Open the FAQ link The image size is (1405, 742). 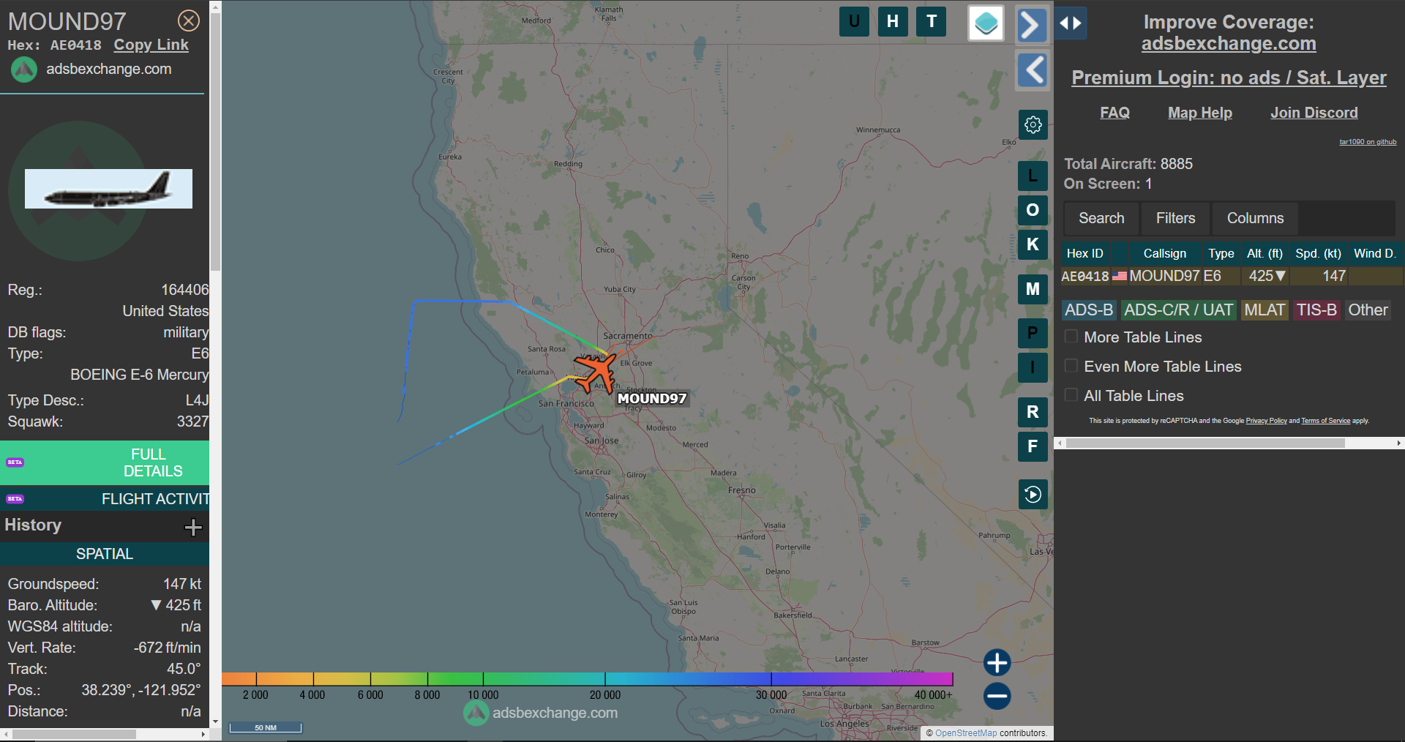pos(1114,113)
